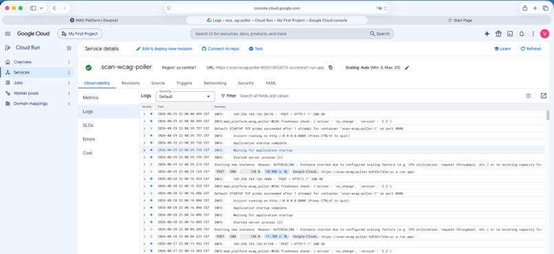Open more options next to Worker pools
This screenshot has height=254, width=554.
(x=69, y=93)
